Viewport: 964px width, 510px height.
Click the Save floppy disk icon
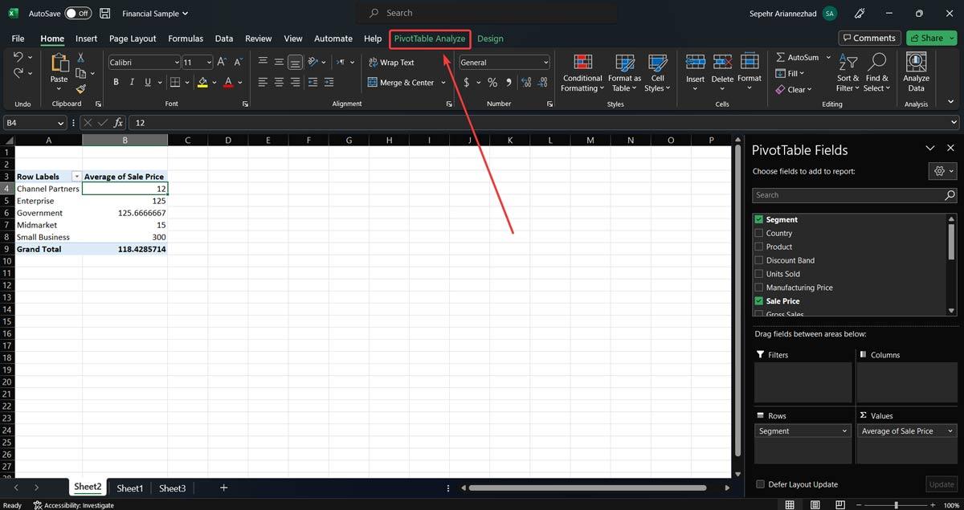tap(105, 13)
